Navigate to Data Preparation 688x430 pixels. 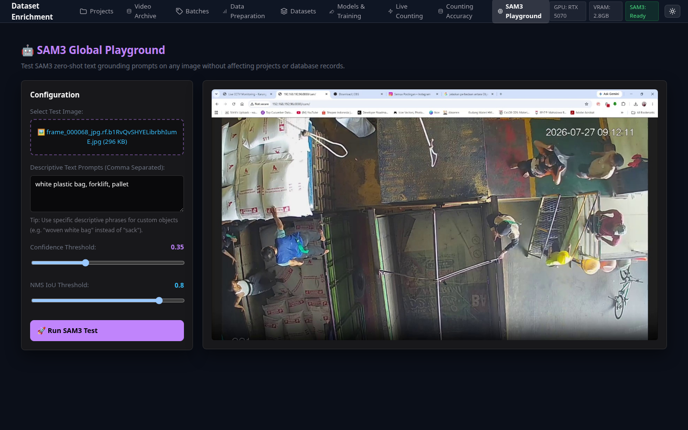tap(244, 11)
